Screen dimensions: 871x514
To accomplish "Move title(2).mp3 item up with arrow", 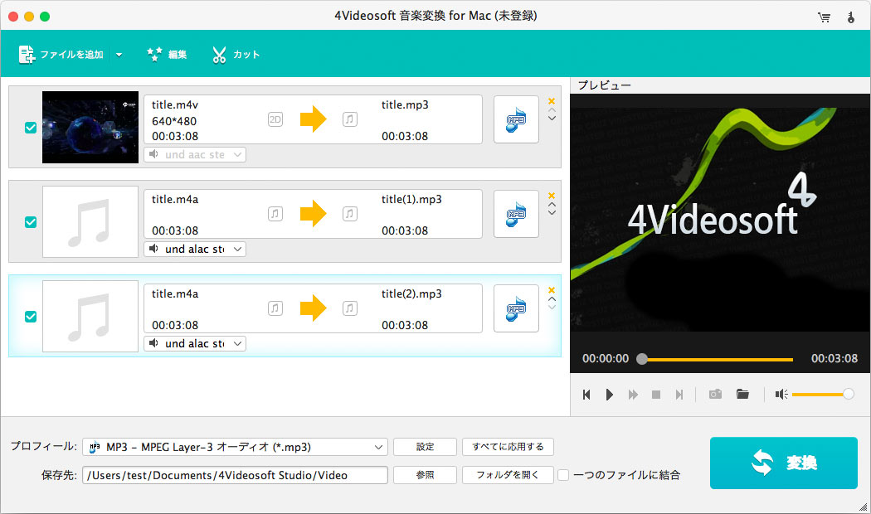I will click(x=552, y=298).
